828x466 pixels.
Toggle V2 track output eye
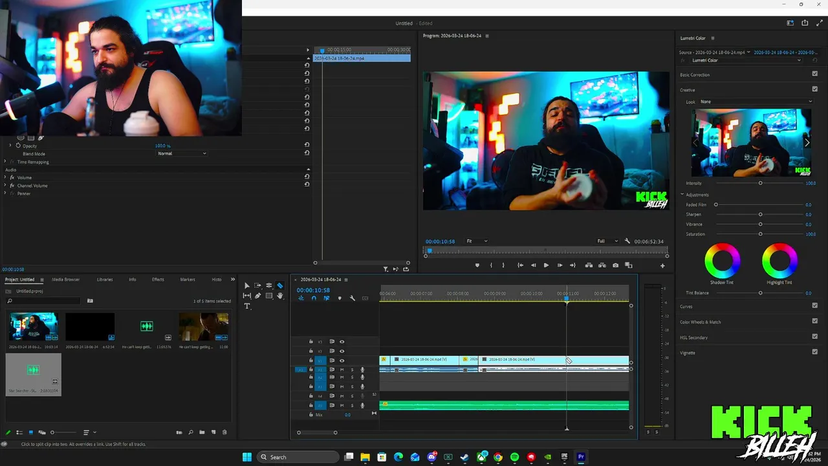coord(342,351)
